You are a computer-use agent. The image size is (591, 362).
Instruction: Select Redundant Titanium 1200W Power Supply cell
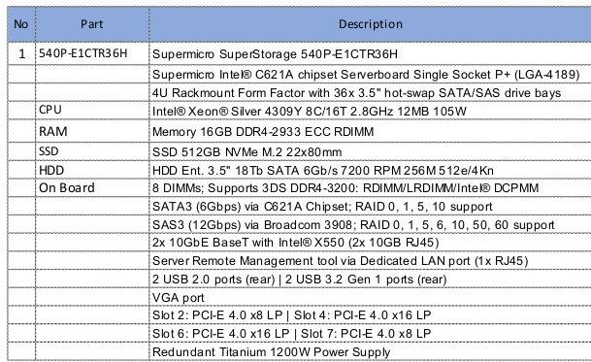(370, 352)
